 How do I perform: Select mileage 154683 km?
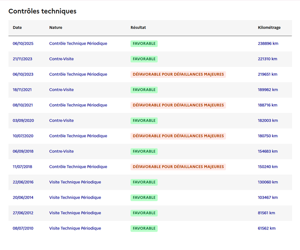pos(268,151)
